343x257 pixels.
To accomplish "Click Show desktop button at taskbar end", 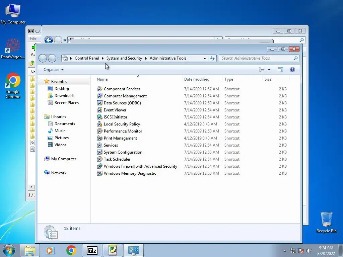I will (x=341, y=250).
